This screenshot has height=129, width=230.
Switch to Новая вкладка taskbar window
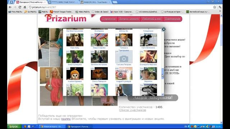[x=52, y=126]
